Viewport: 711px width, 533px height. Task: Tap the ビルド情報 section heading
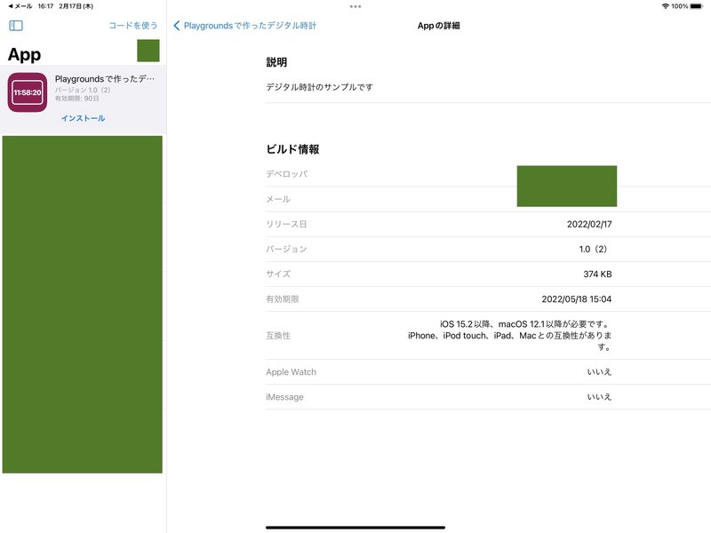coord(293,149)
